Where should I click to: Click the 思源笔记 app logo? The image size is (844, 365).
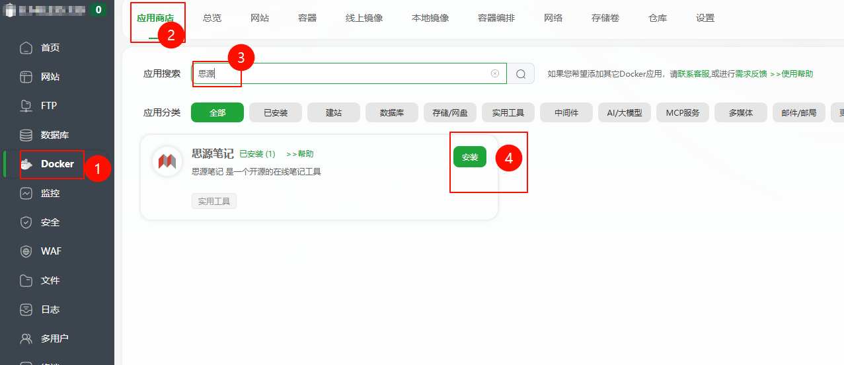point(167,161)
